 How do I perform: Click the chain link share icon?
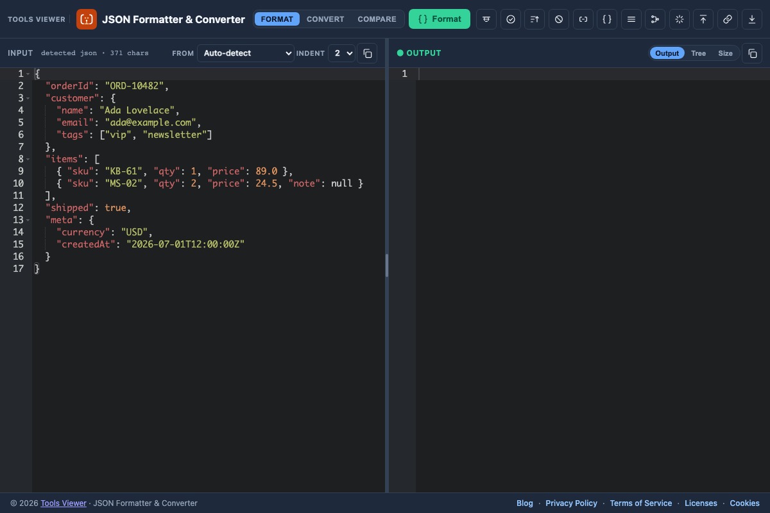[x=728, y=19]
